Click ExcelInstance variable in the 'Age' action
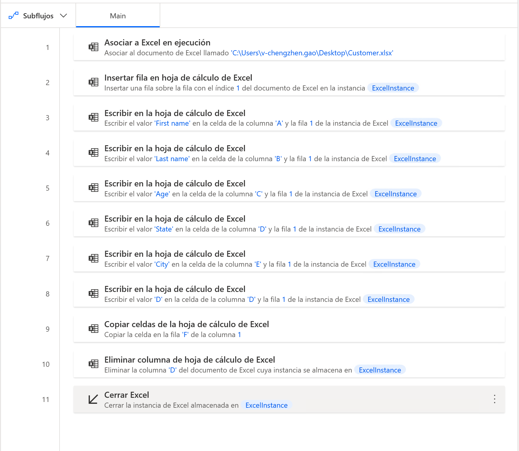This screenshot has width=519, height=451. coord(396,194)
